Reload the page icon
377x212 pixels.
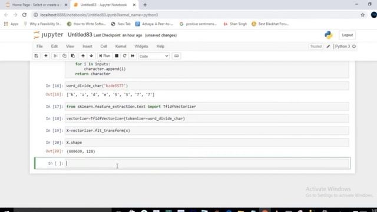tap(24, 15)
